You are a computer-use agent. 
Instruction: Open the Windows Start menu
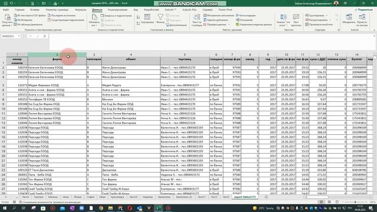5,208
